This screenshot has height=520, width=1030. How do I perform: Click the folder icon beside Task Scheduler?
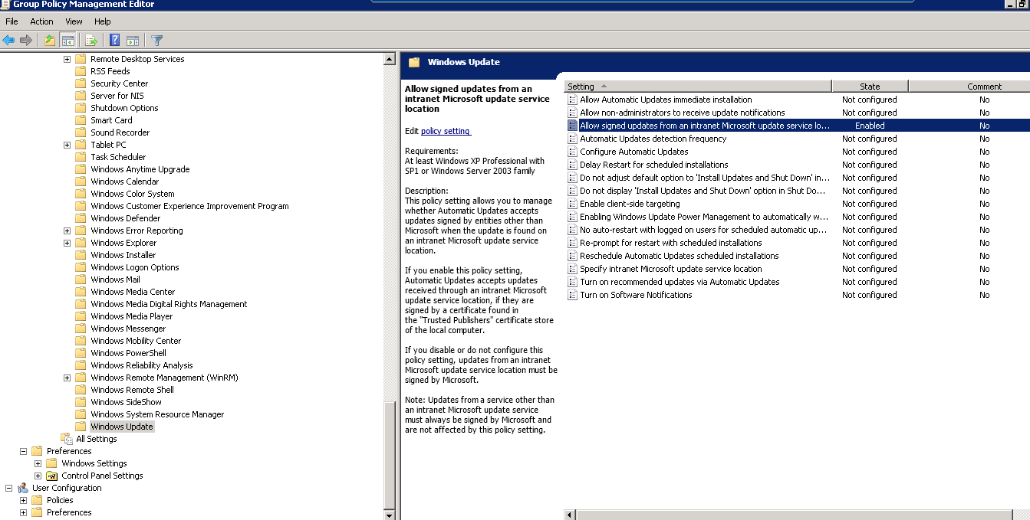click(x=81, y=157)
